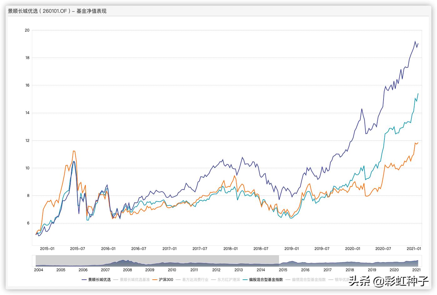Image resolution: width=437 pixels, height=295 pixels.
Task: Click the y-axis value 12
Action: pyautogui.click(x=27, y=141)
